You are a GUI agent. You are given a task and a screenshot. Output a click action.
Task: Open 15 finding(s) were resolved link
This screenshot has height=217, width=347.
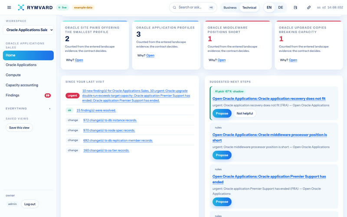(96, 110)
